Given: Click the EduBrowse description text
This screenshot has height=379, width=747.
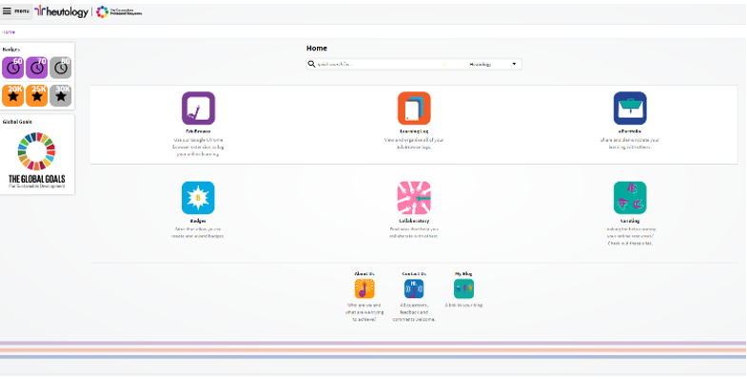Looking at the screenshot, I should pyautogui.click(x=198, y=147).
